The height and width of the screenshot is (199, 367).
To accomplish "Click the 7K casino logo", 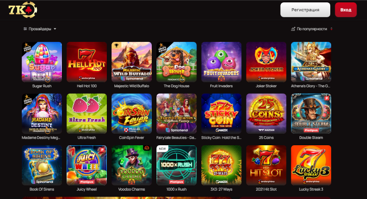I will (22, 10).
